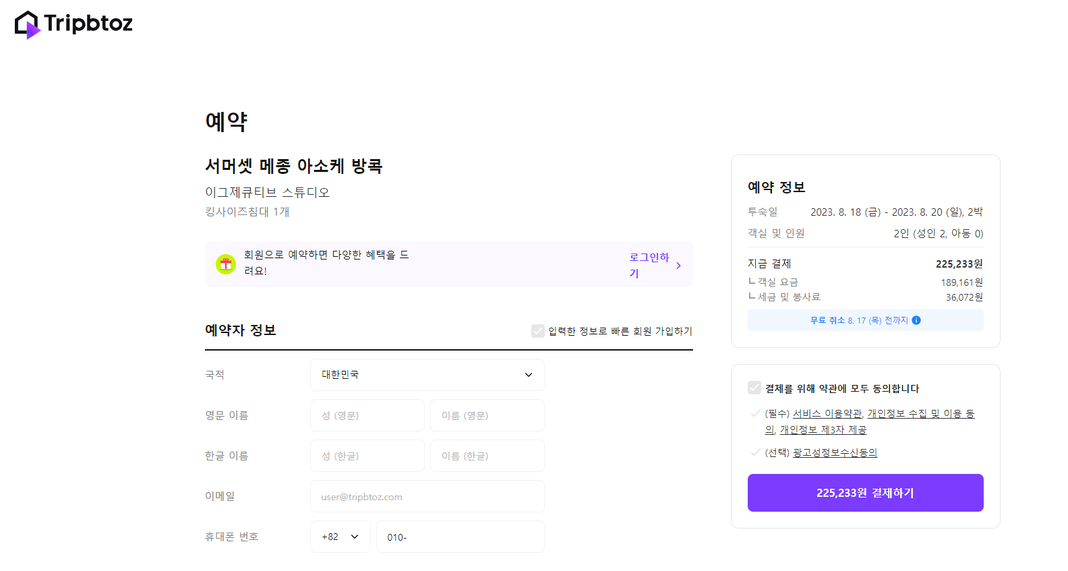Image resolution: width=1068 pixels, height=571 pixels.
Task: Click the 킹사이즈침대 1개 text
Action: coord(247,212)
